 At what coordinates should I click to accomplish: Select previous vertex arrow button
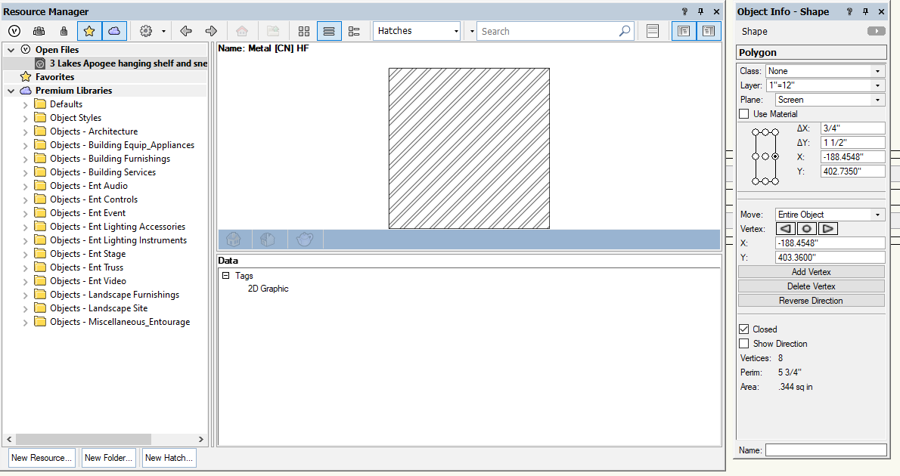[786, 228]
